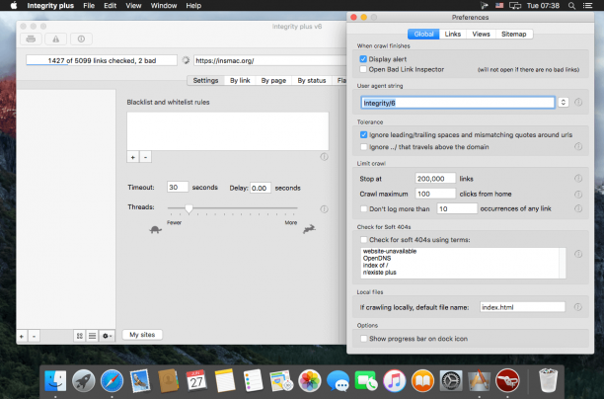Click the print icon in toolbar
Image resolution: width=604 pixels, height=399 pixels.
31,39
